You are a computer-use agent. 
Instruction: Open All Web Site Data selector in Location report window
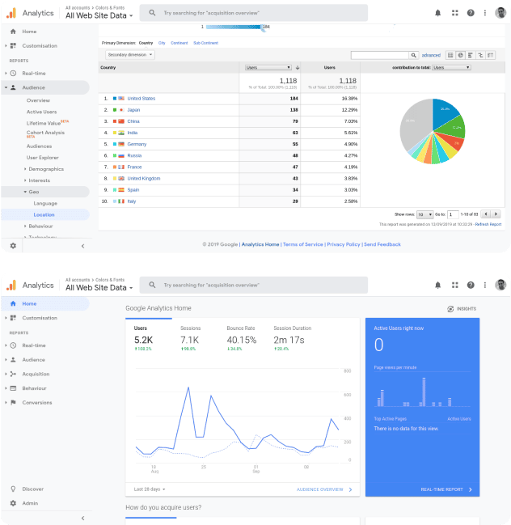[x=99, y=15]
